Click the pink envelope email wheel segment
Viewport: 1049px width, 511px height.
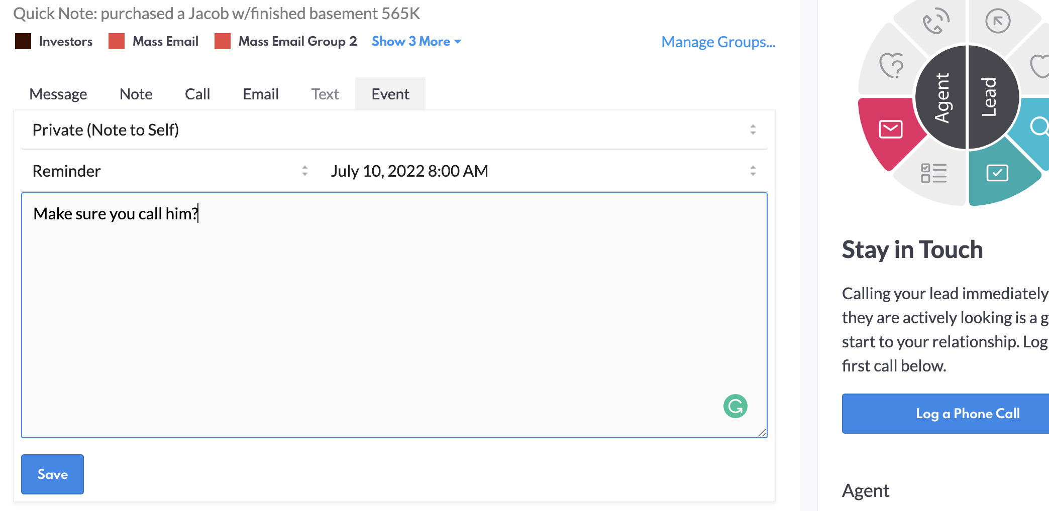[x=891, y=129]
